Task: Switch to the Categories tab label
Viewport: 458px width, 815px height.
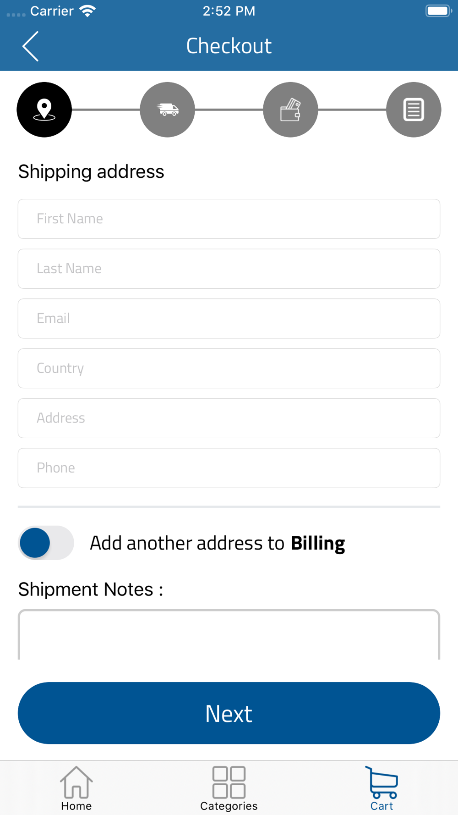Action: [x=229, y=806]
